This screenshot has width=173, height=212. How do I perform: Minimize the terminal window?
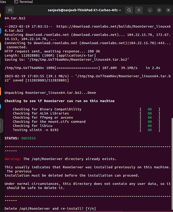tap(150, 10)
